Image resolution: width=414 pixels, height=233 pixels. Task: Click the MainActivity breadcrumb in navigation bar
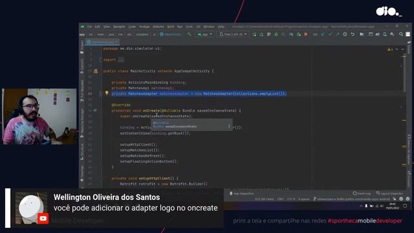(x=170, y=34)
